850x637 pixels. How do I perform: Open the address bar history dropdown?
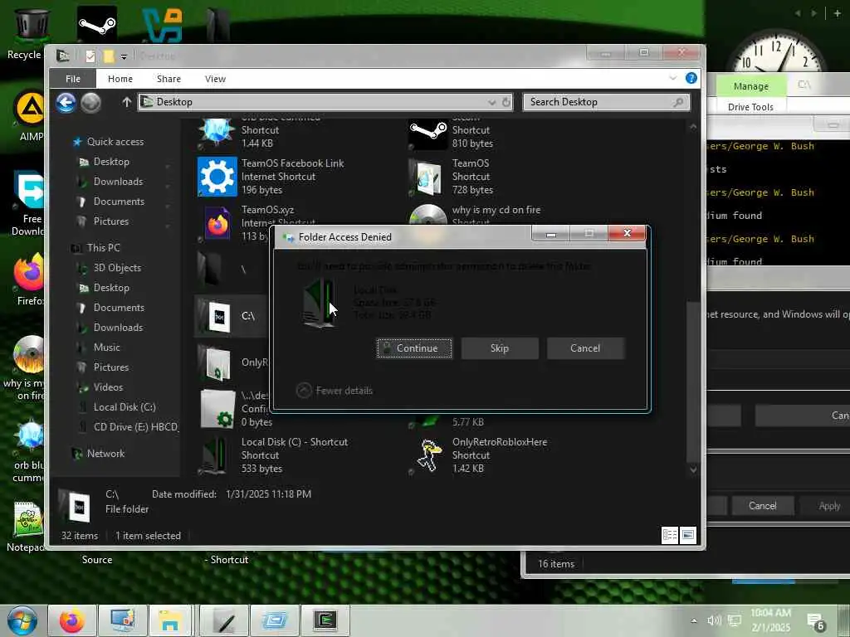point(491,102)
